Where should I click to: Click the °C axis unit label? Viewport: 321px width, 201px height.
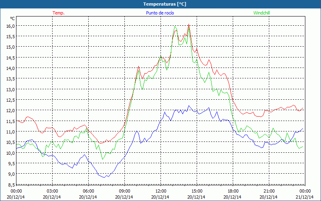point(12,18)
